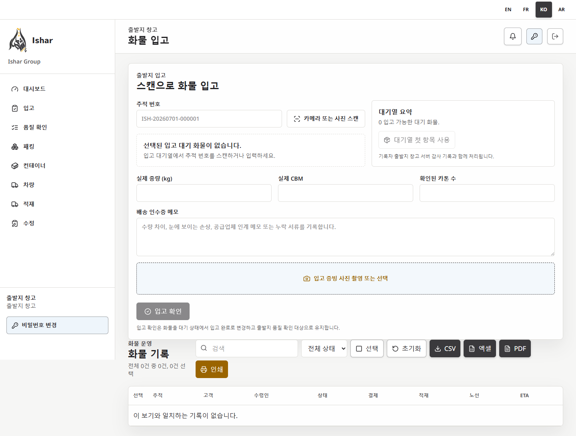
Task: Click the 입고 증빙 사진 upload area
Action: tap(346, 279)
